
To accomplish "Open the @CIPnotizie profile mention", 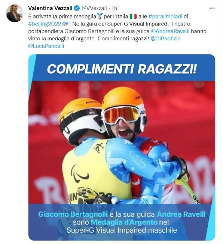I will pos(166,38).
